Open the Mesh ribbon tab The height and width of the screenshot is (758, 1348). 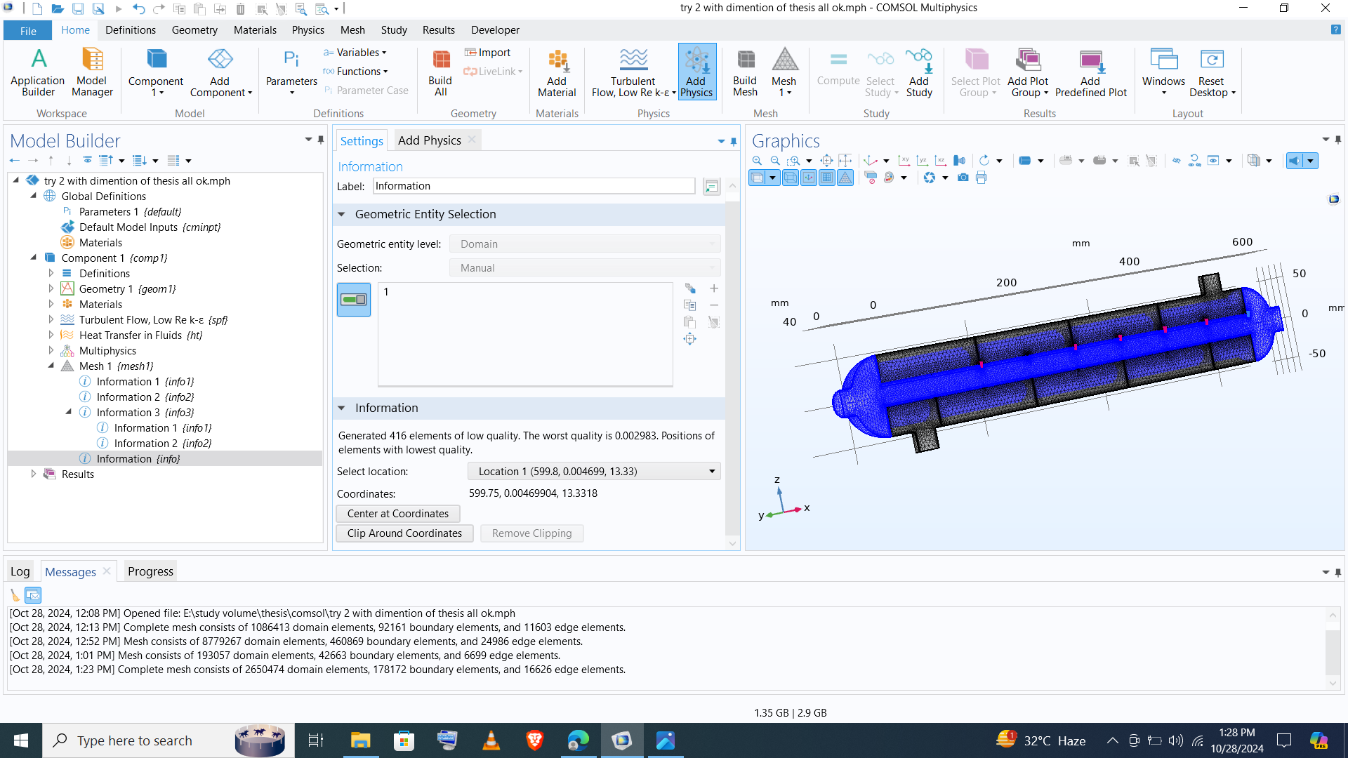[x=352, y=30]
